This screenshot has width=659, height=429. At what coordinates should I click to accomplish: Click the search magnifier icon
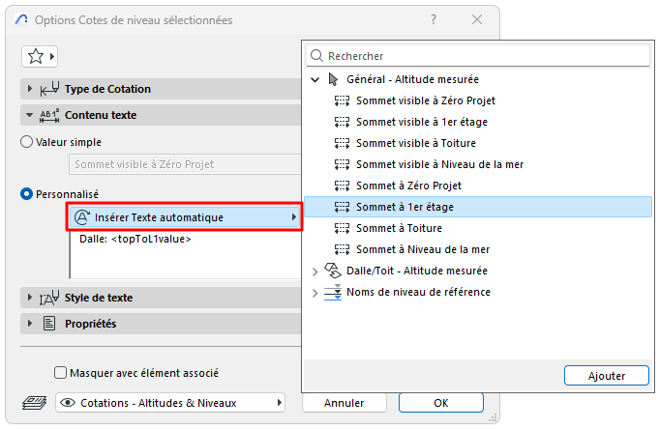point(316,56)
